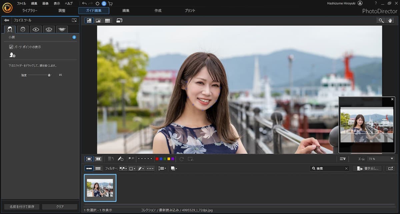Open preferences gear icon
400x214 pixels.
click(97, 3)
